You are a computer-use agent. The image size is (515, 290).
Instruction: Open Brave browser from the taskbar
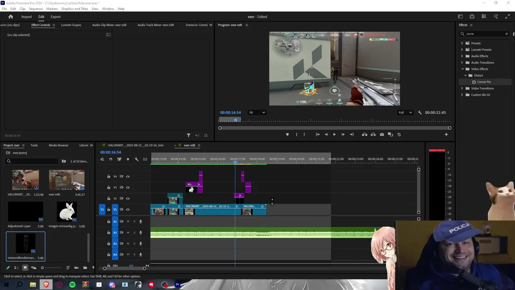46,285
